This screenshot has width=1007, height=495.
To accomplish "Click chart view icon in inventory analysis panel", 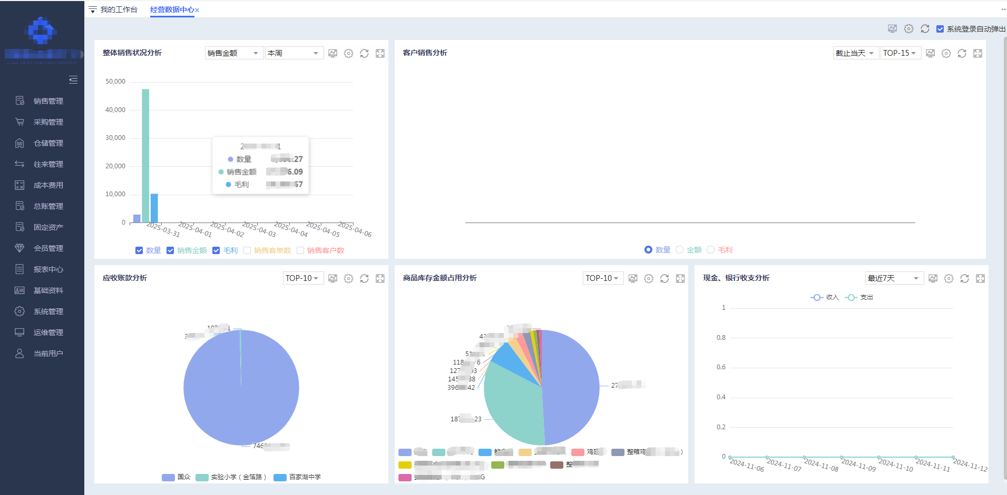I will [x=633, y=279].
